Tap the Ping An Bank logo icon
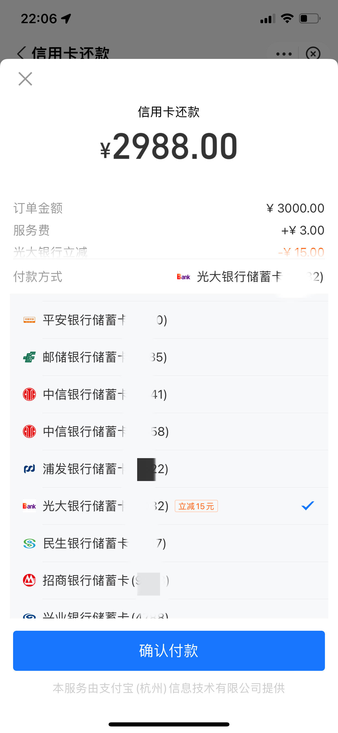The height and width of the screenshot is (733, 338). click(x=29, y=320)
